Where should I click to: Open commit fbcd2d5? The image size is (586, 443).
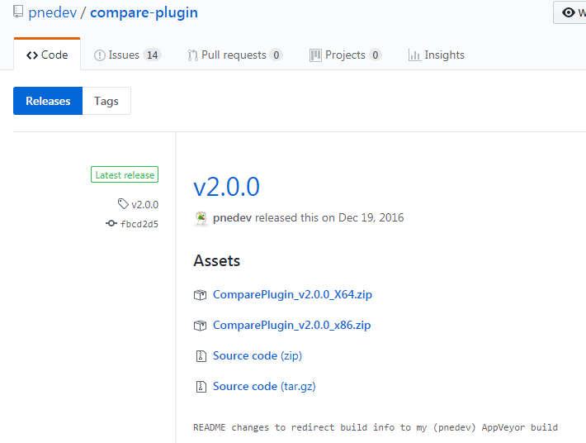tap(139, 224)
